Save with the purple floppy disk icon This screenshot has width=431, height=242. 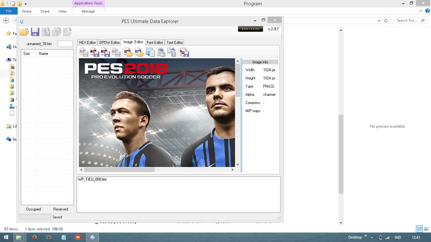coord(35,32)
